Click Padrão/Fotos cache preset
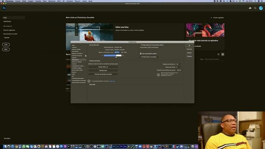Viewport: 265px width, 149px height. pos(103,70)
